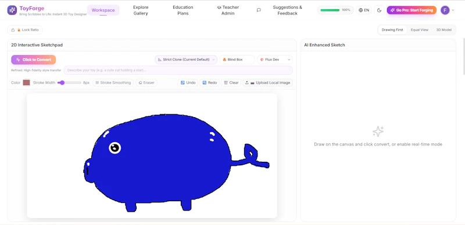Open the Flux Dev model dropdown
The height and width of the screenshot is (225, 465).
pyautogui.click(x=275, y=60)
